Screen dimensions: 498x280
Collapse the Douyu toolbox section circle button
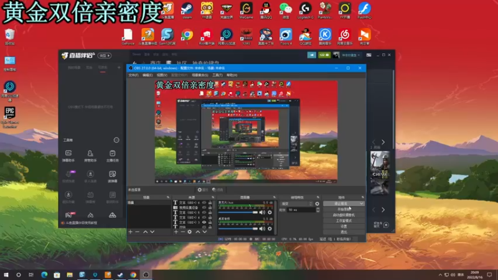[x=116, y=140]
